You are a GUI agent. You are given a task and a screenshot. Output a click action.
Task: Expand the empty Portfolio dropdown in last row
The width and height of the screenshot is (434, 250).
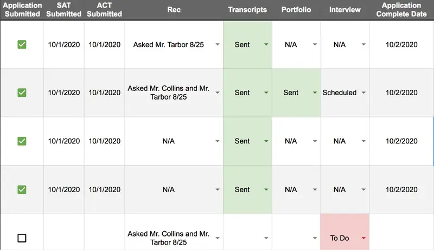point(315,238)
